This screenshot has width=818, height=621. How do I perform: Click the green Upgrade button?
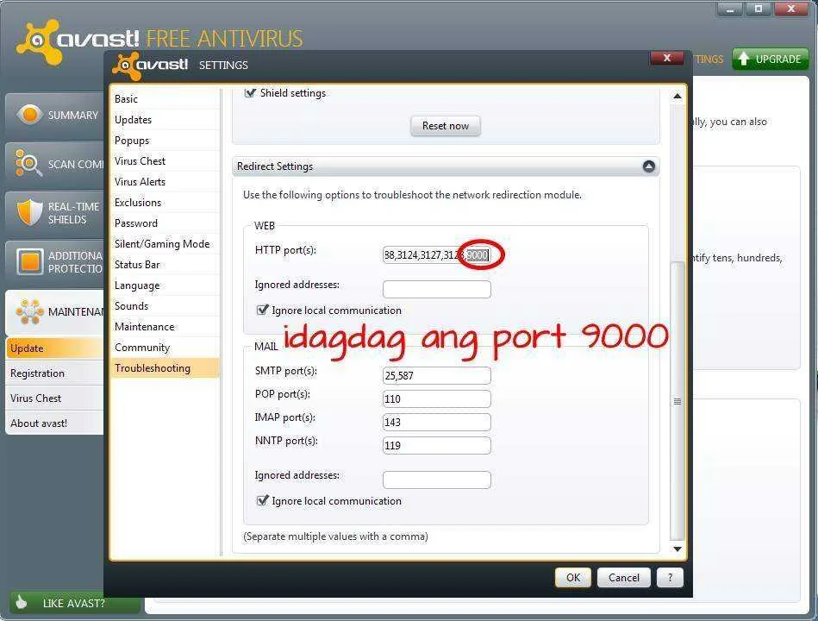coord(770,59)
